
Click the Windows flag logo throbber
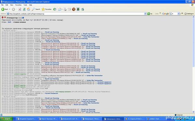click(192, 5)
